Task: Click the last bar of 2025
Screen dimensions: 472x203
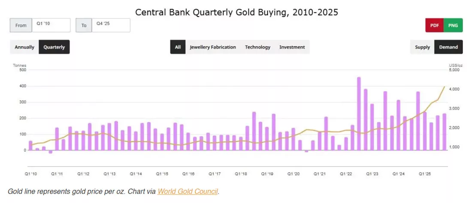Action: point(444,132)
